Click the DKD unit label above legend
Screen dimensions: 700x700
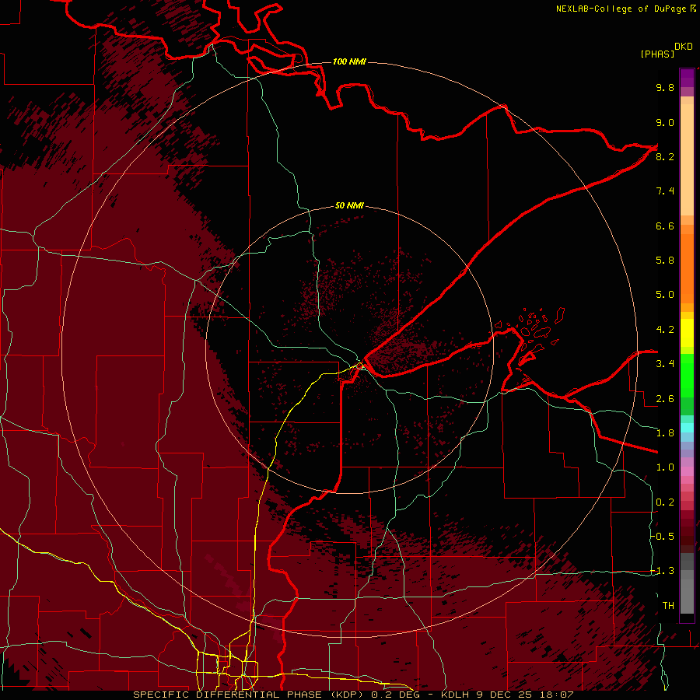coord(684,47)
